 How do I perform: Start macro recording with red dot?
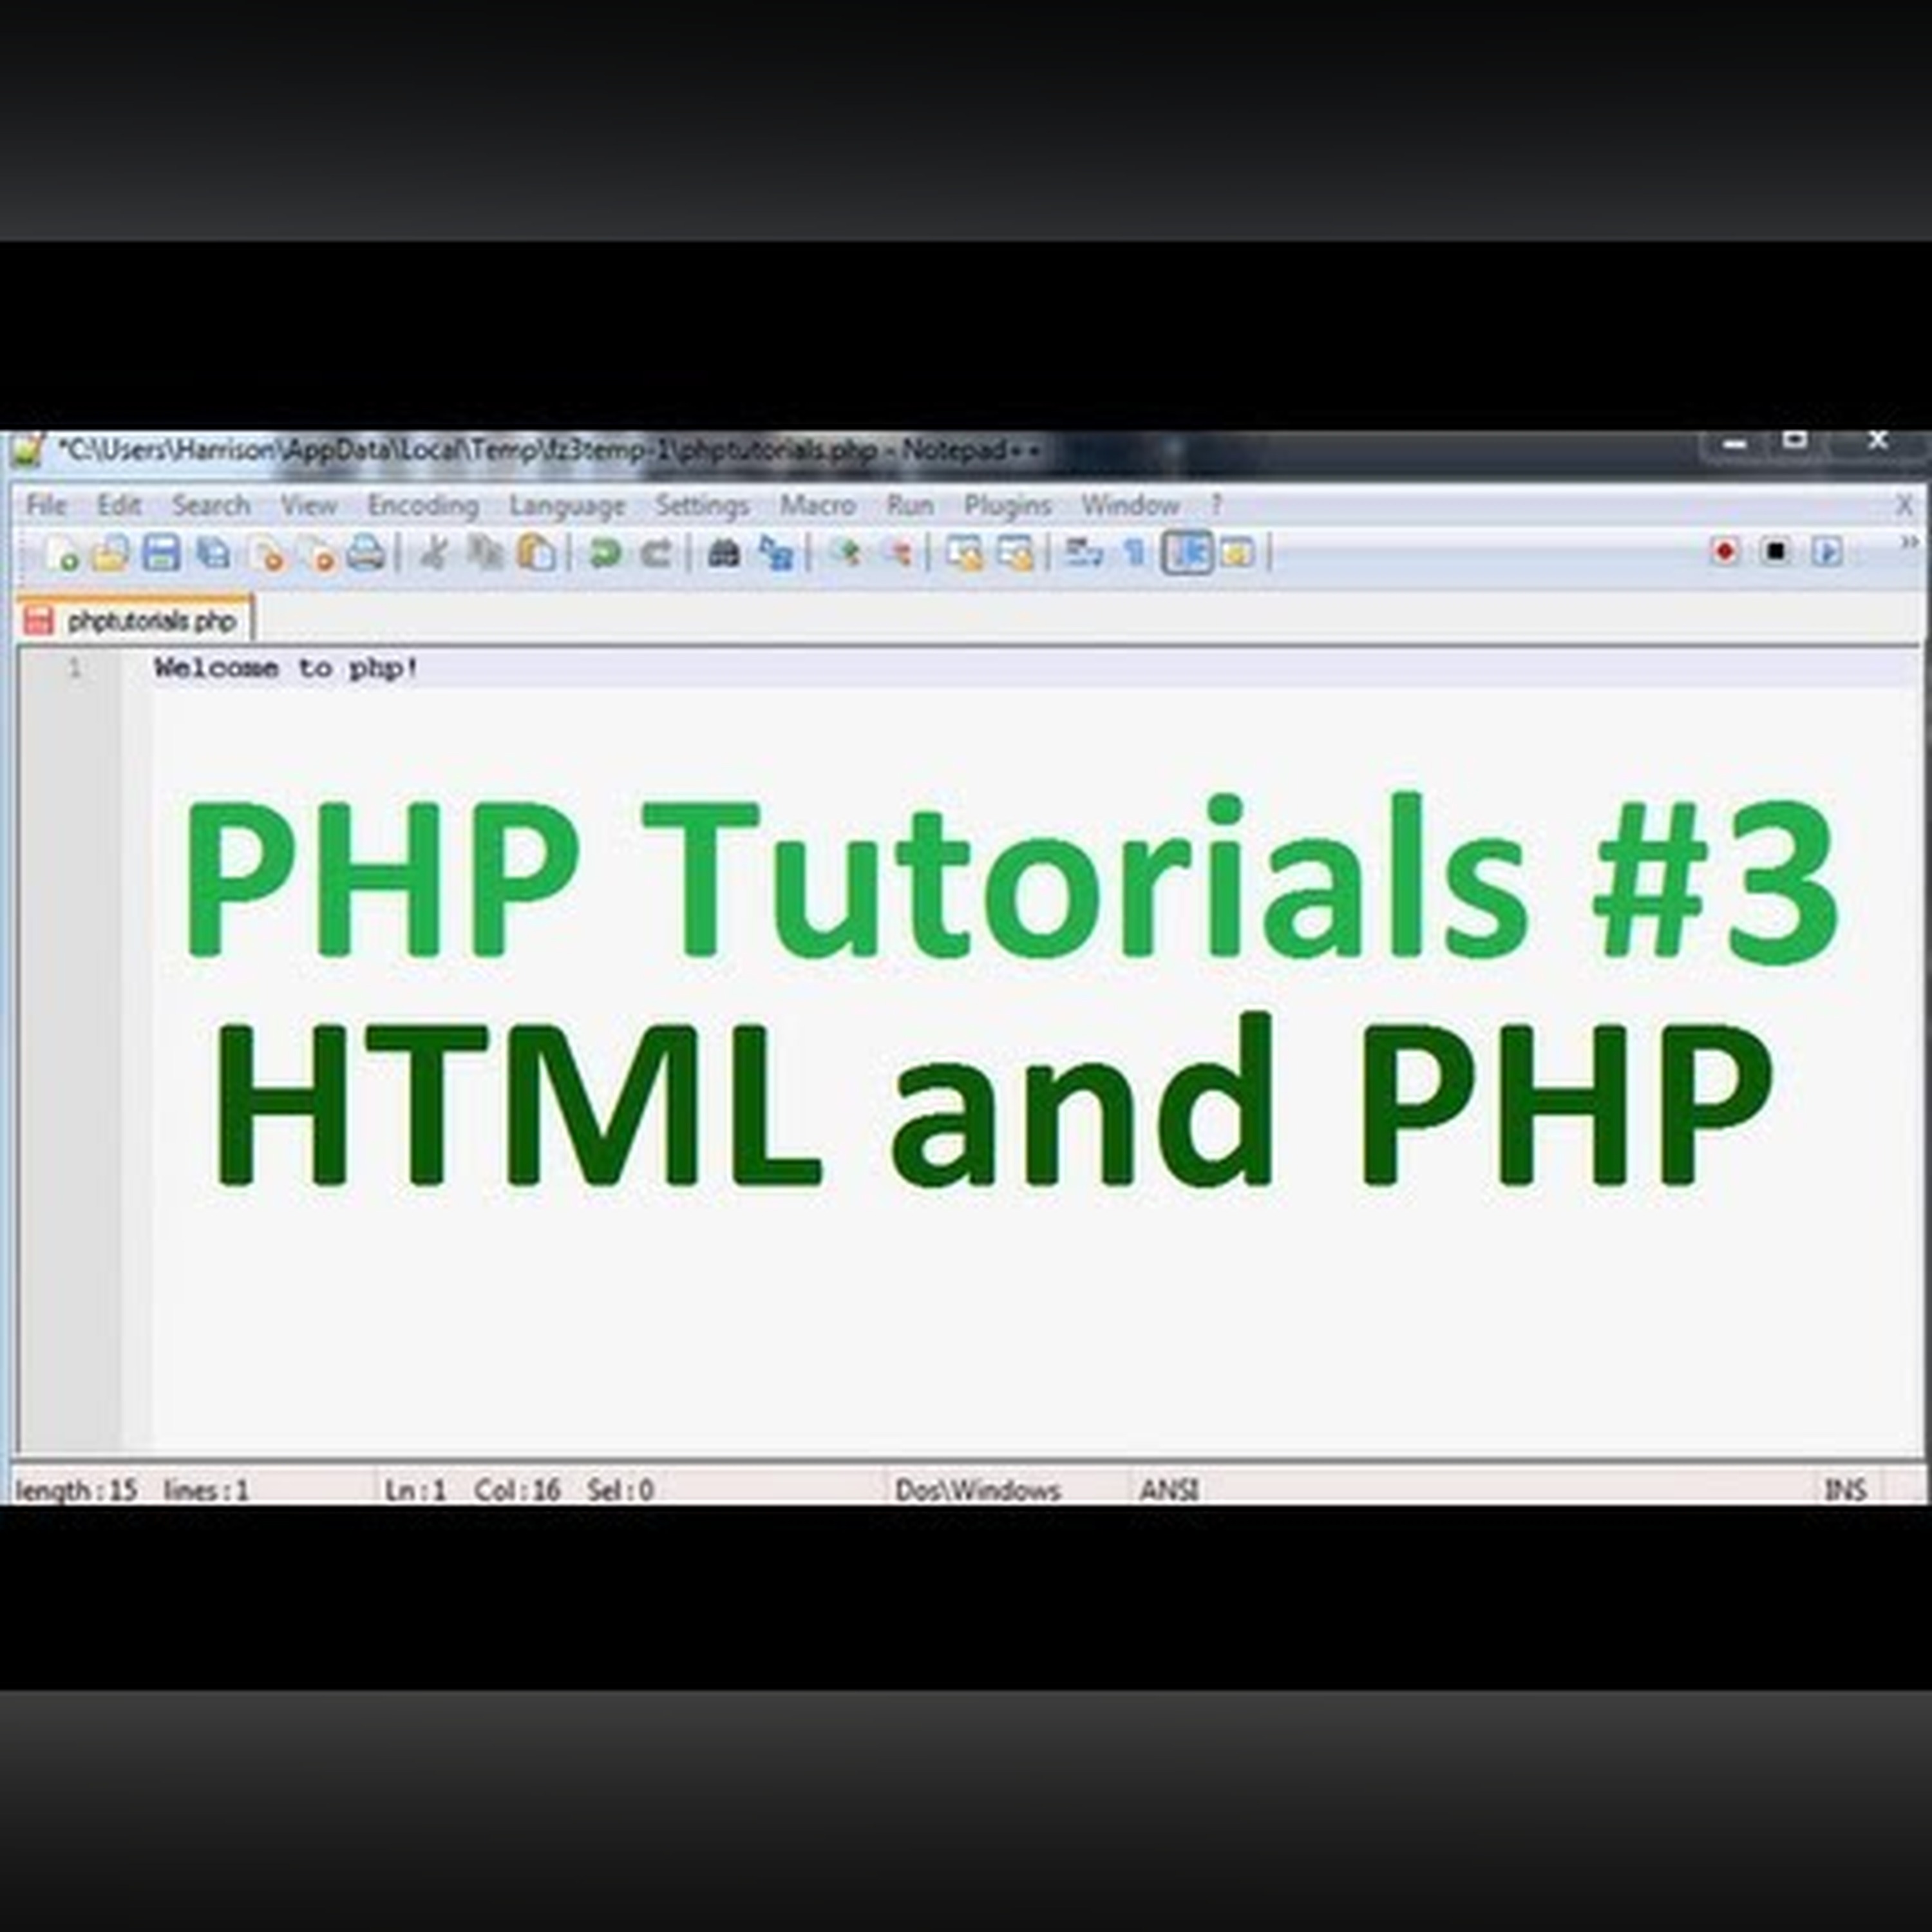point(1724,552)
